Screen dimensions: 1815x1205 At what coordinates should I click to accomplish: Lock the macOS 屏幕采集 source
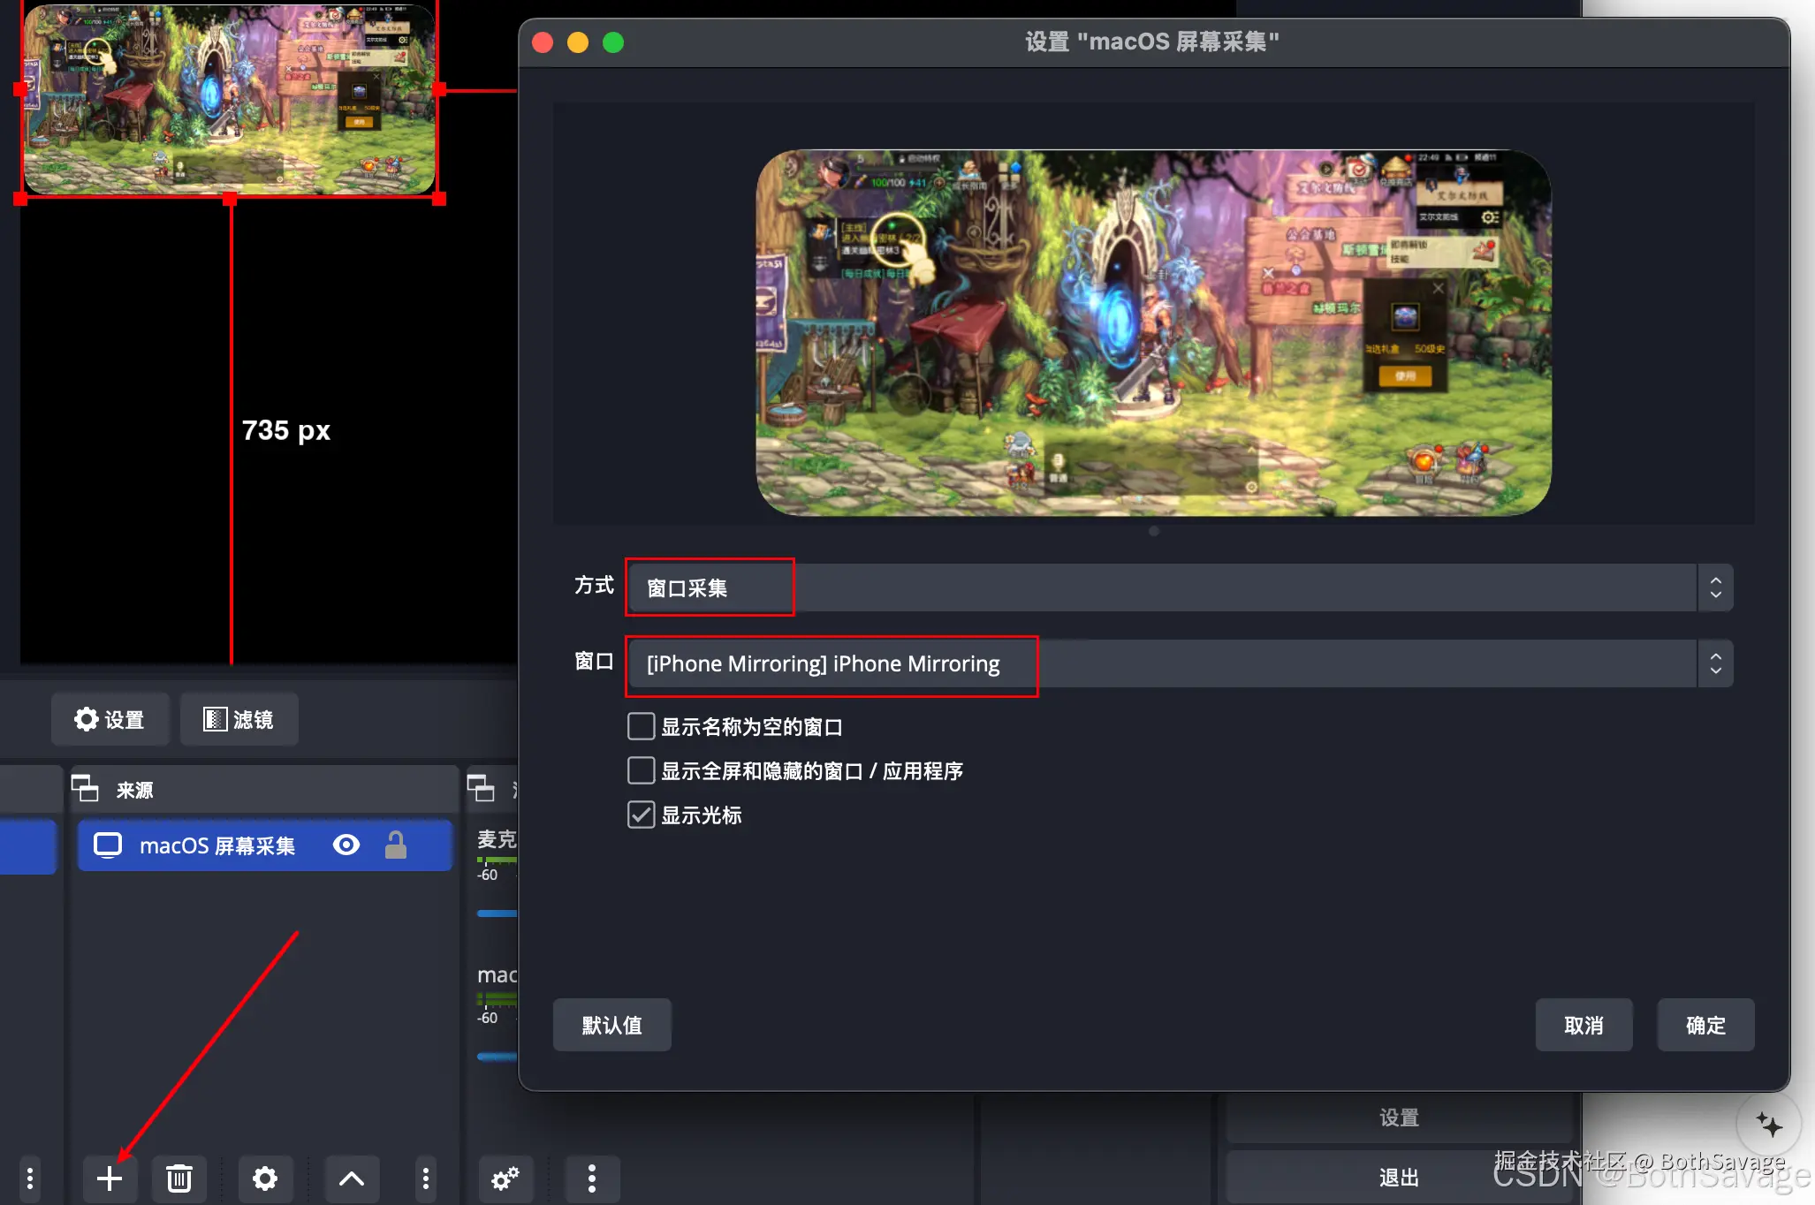[x=395, y=845]
